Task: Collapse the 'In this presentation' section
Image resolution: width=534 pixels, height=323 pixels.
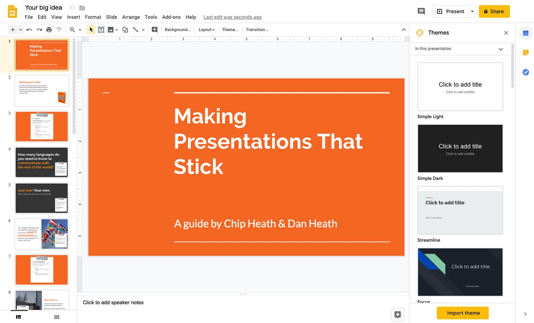Action: point(500,49)
